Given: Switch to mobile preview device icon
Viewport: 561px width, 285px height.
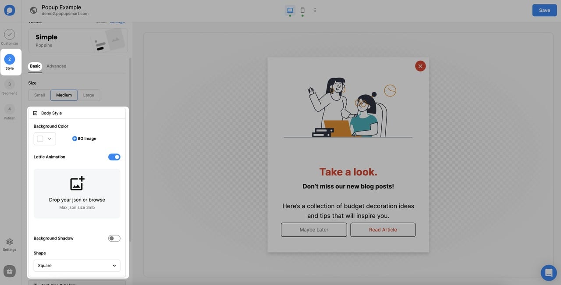Looking at the screenshot, I should (x=302, y=10).
